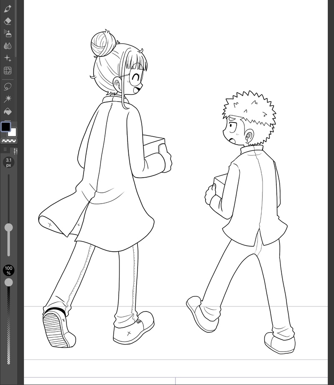Screen dimensions: 334x385
Task: Select the Fill bucket tool
Action: pyautogui.click(x=8, y=111)
